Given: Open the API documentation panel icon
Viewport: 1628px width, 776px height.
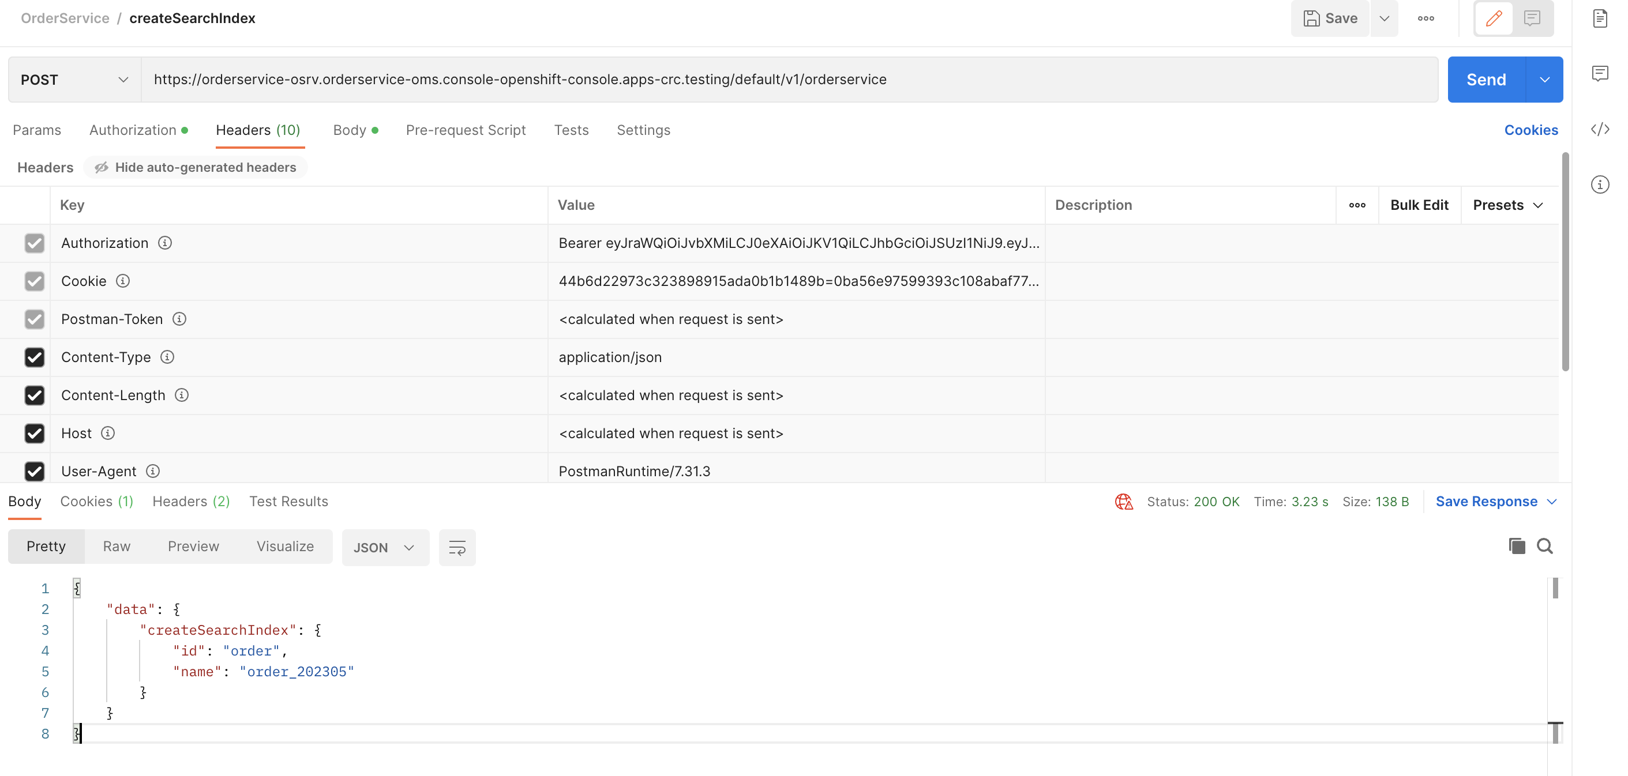Looking at the screenshot, I should (1600, 18).
